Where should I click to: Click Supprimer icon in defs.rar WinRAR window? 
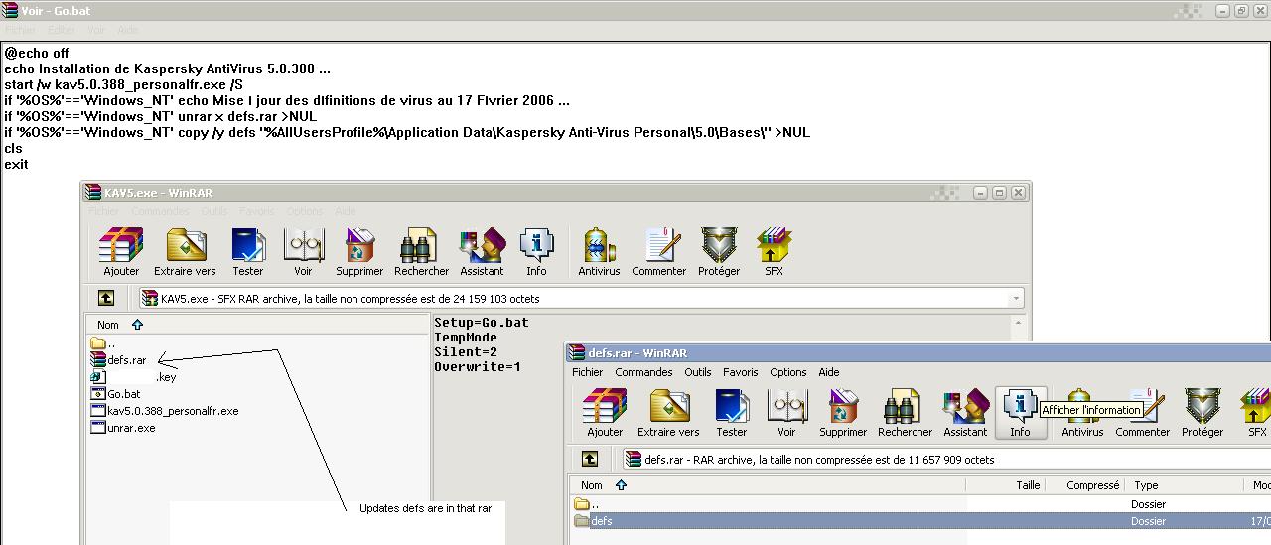[843, 413]
